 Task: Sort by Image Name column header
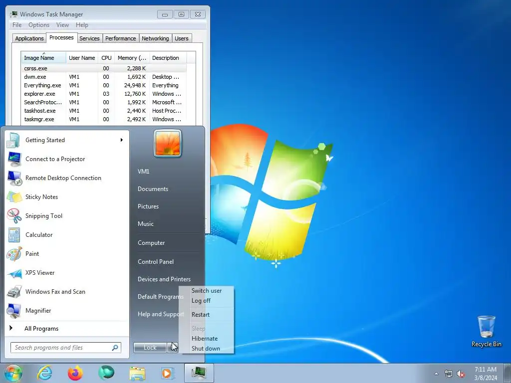pos(44,58)
